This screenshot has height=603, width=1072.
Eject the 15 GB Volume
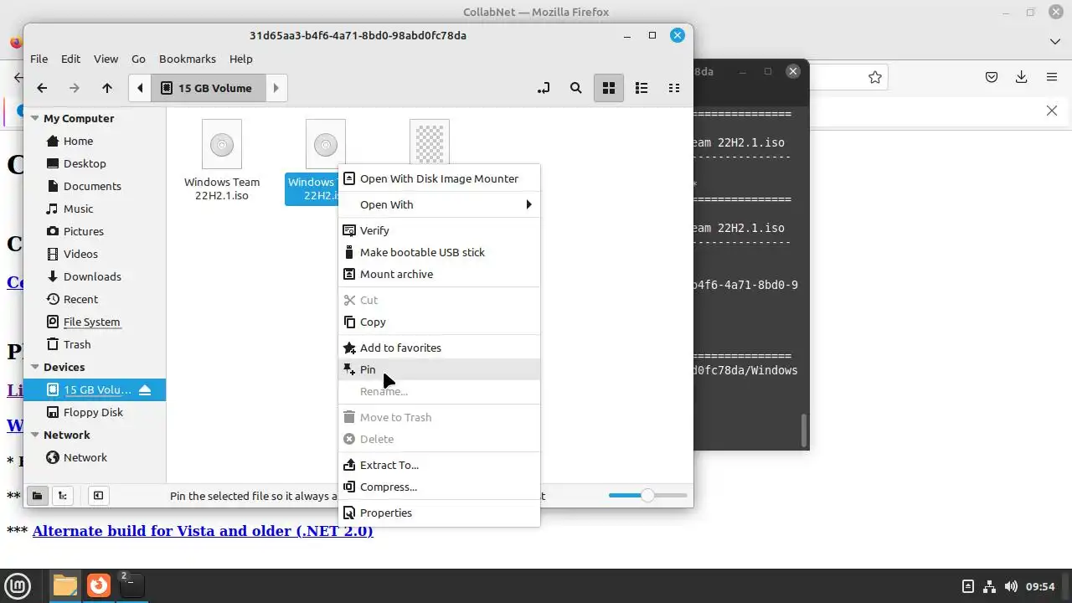[145, 389]
